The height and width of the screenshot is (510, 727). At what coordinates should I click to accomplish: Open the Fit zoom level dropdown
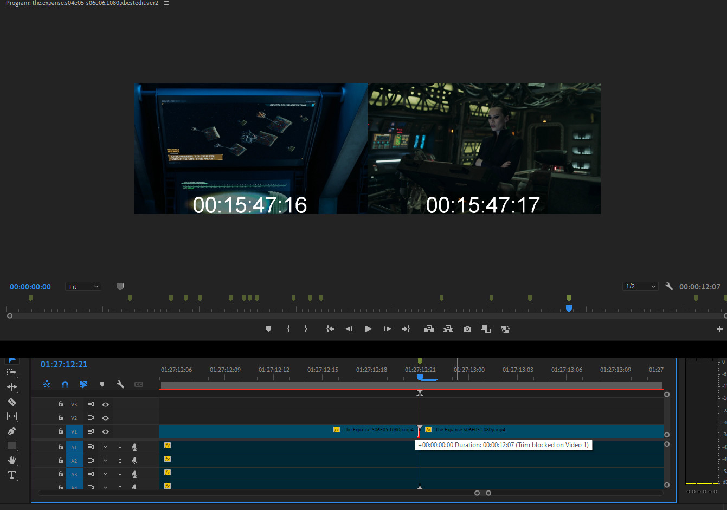click(83, 287)
